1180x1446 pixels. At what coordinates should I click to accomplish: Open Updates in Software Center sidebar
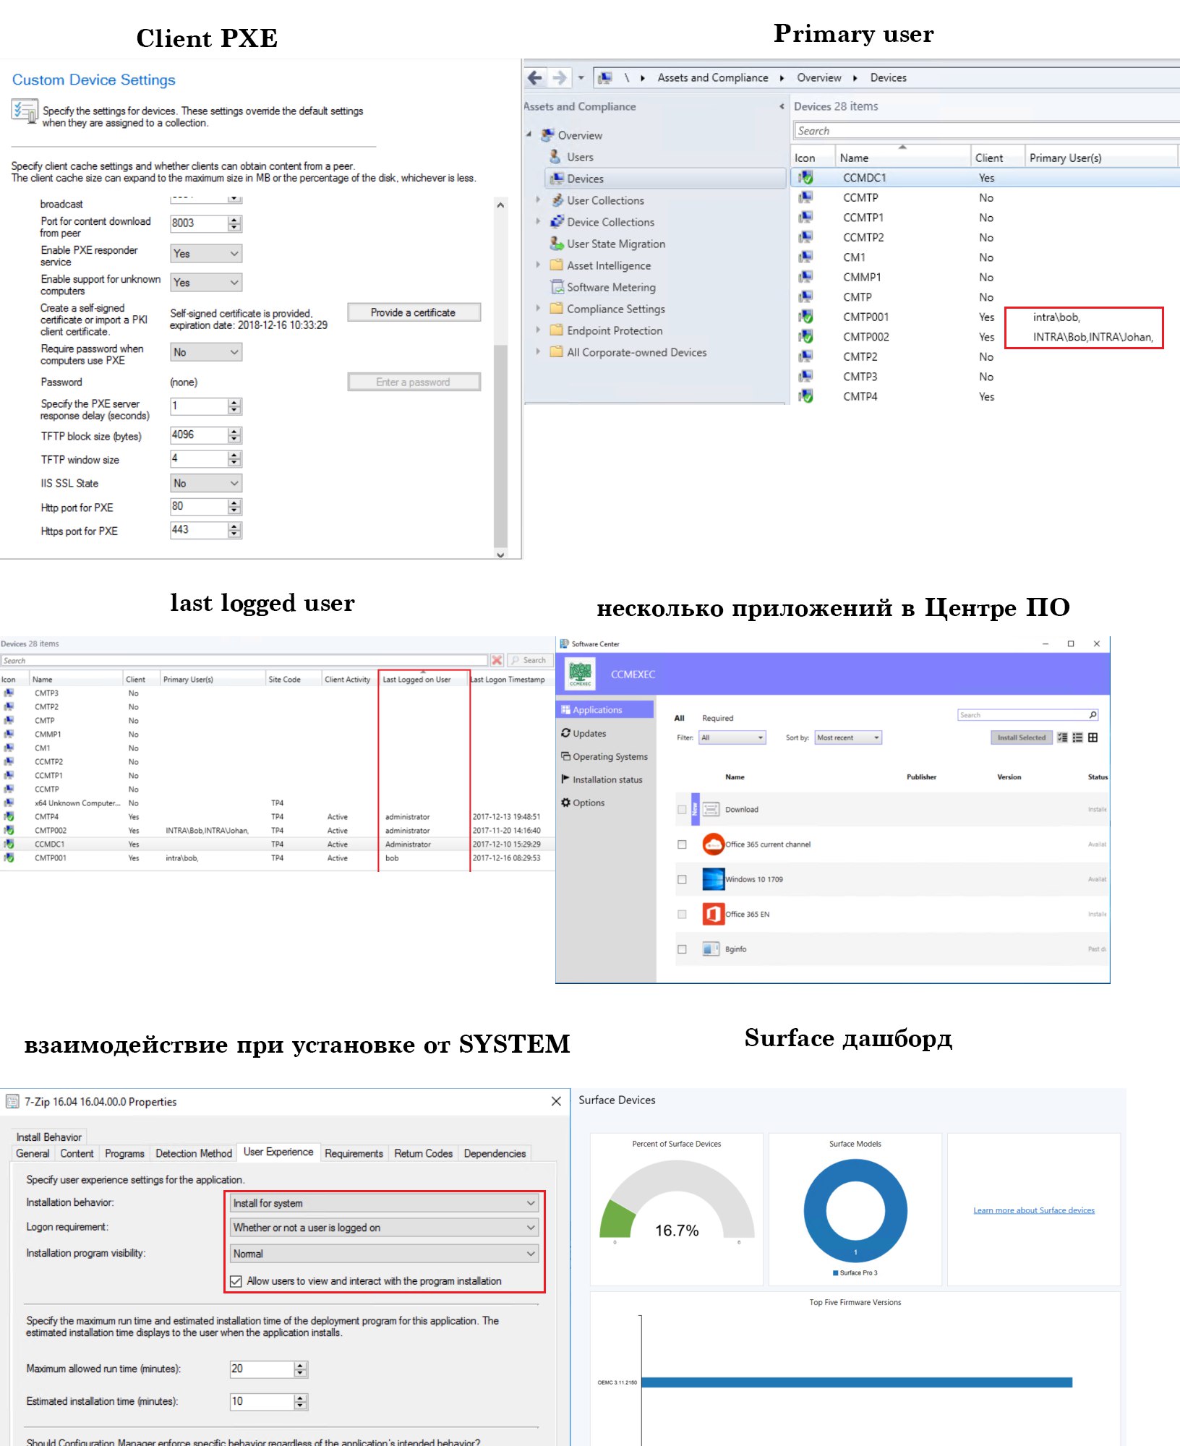(x=589, y=733)
